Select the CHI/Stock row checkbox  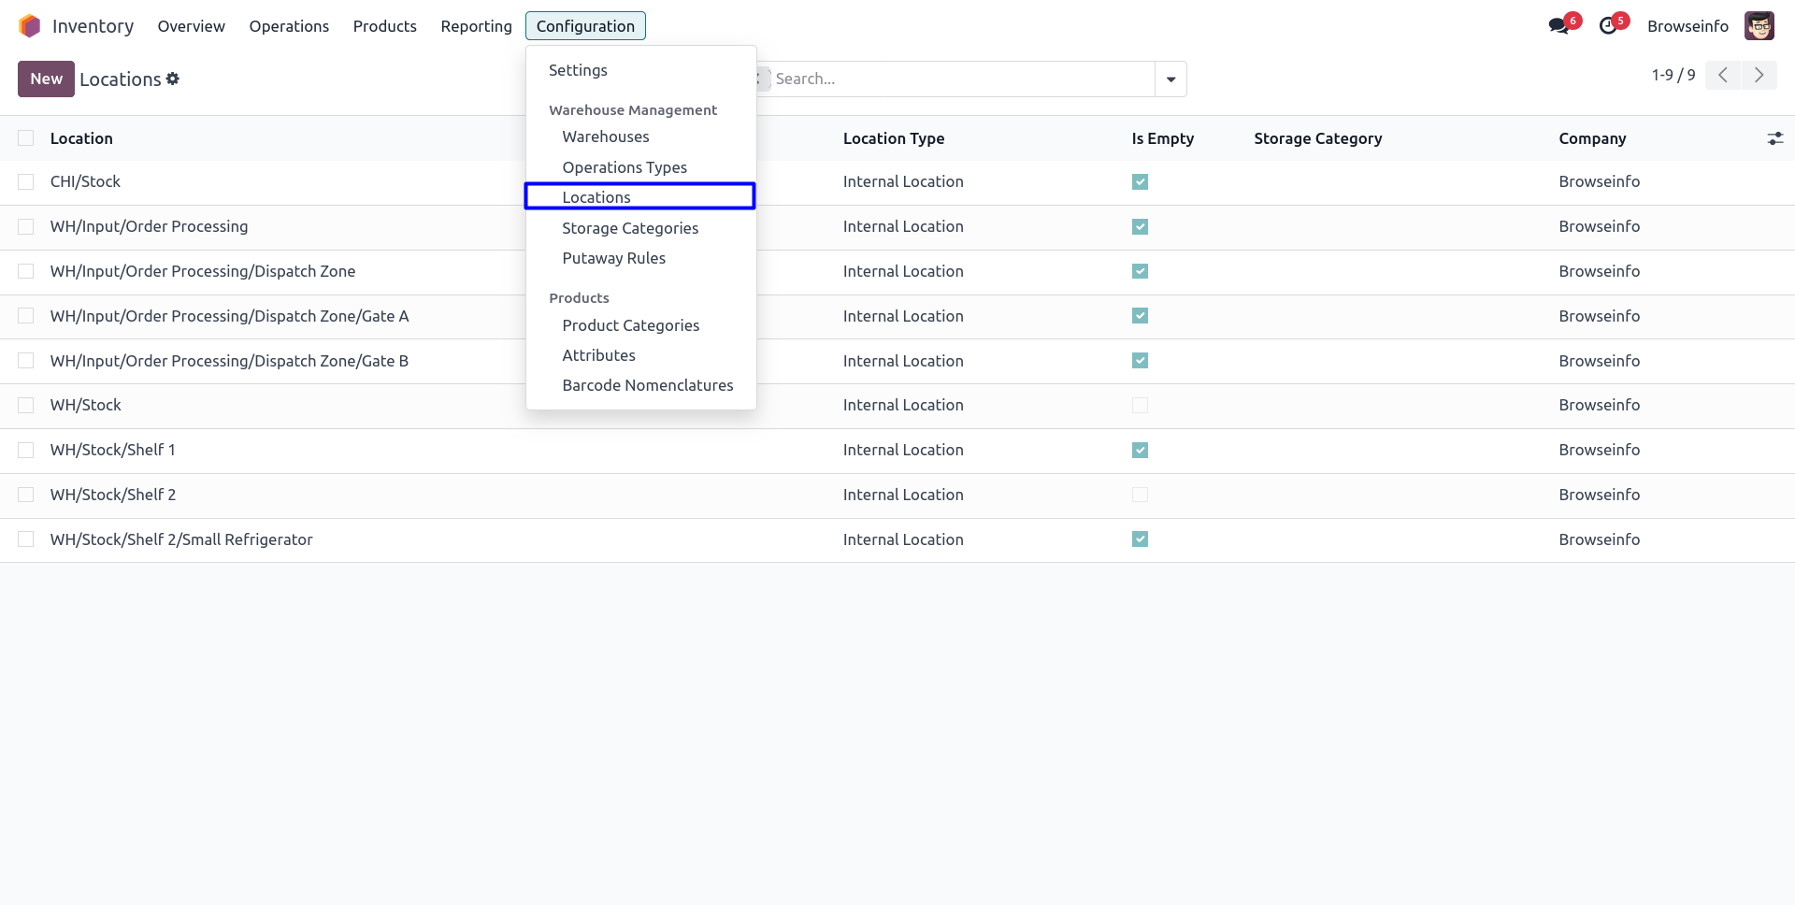[x=26, y=182]
